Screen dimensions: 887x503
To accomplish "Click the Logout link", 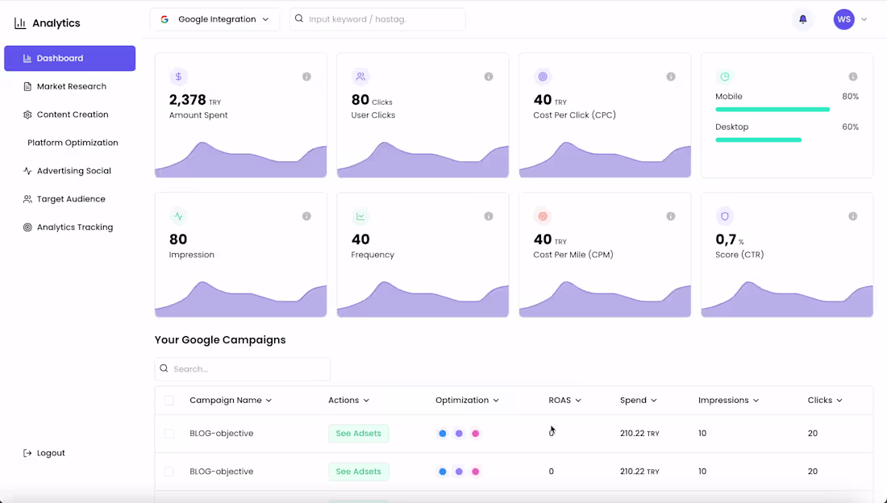I will (x=44, y=452).
